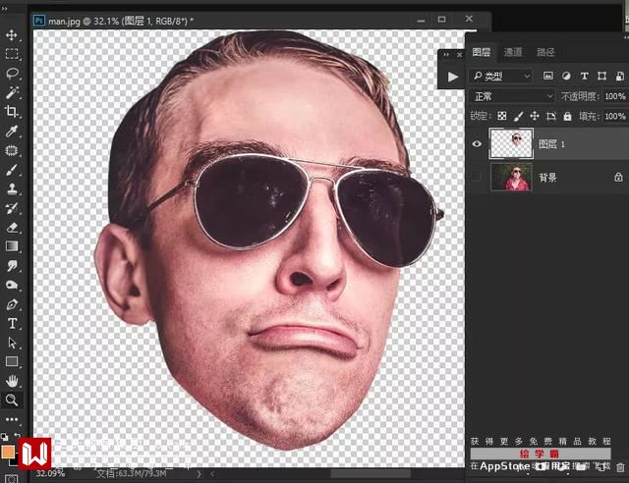Select the Sponge tool
This screenshot has width=629, height=483.
11,285
